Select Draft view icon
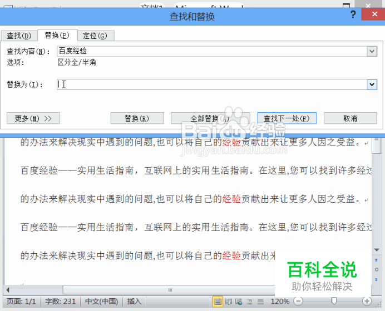The image size is (385, 311). coord(260,302)
